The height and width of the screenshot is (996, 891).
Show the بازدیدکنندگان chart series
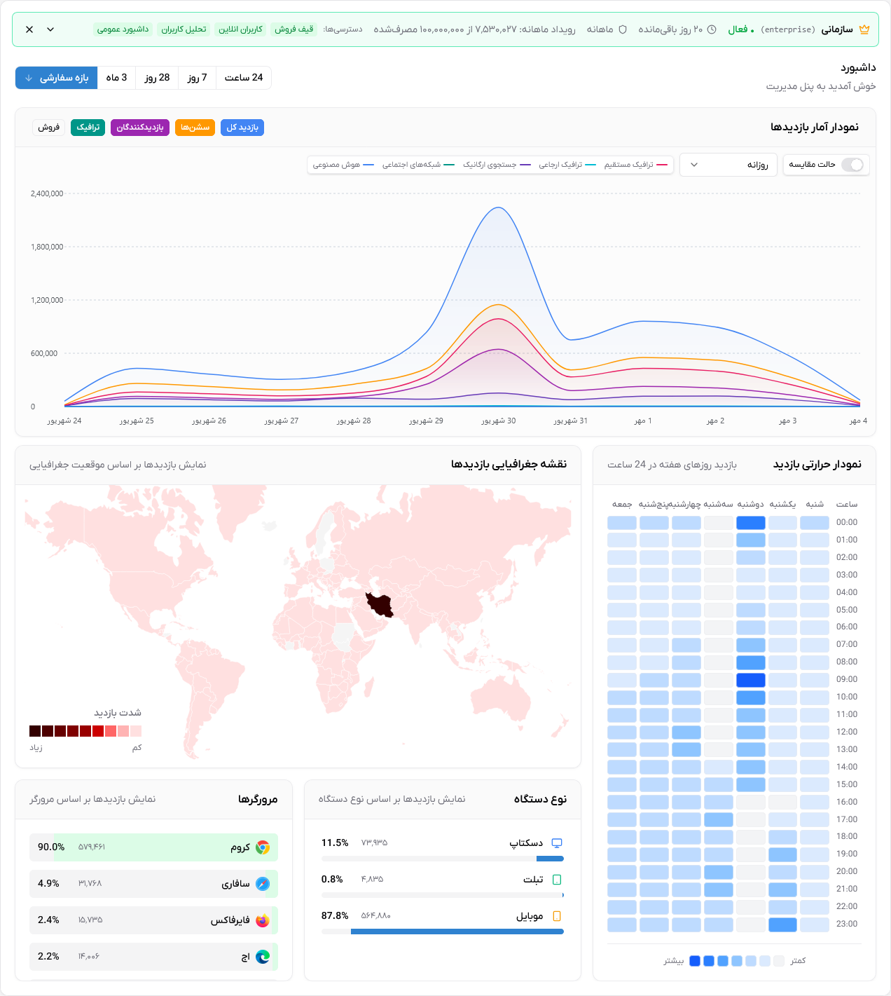pos(140,128)
